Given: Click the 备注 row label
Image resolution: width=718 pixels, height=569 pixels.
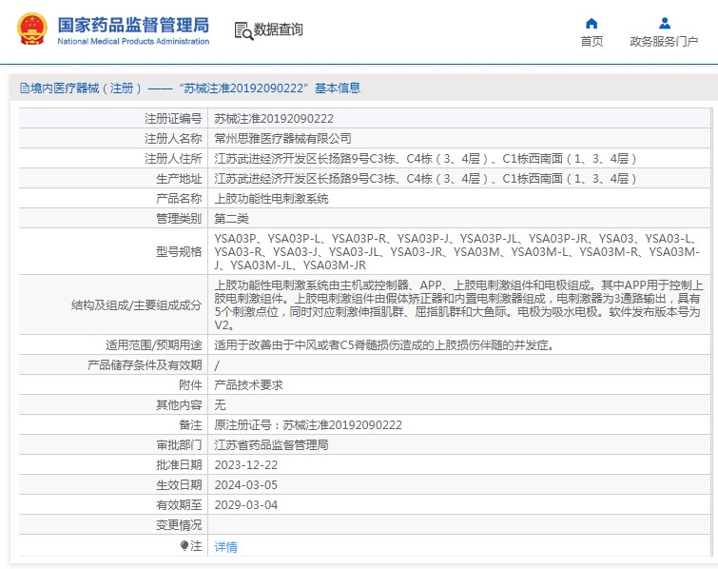Looking at the screenshot, I should click(x=190, y=425).
